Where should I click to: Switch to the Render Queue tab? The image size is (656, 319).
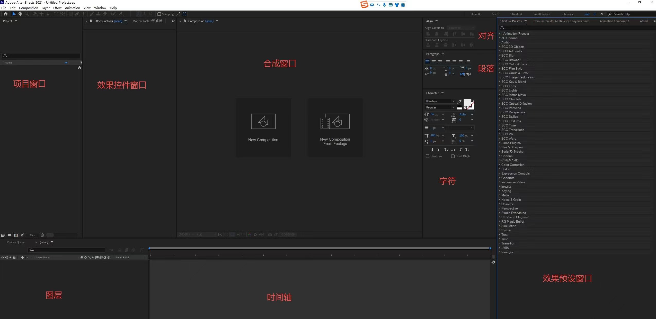pos(16,242)
